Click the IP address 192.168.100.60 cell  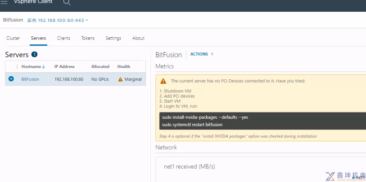[x=69, y=79]
